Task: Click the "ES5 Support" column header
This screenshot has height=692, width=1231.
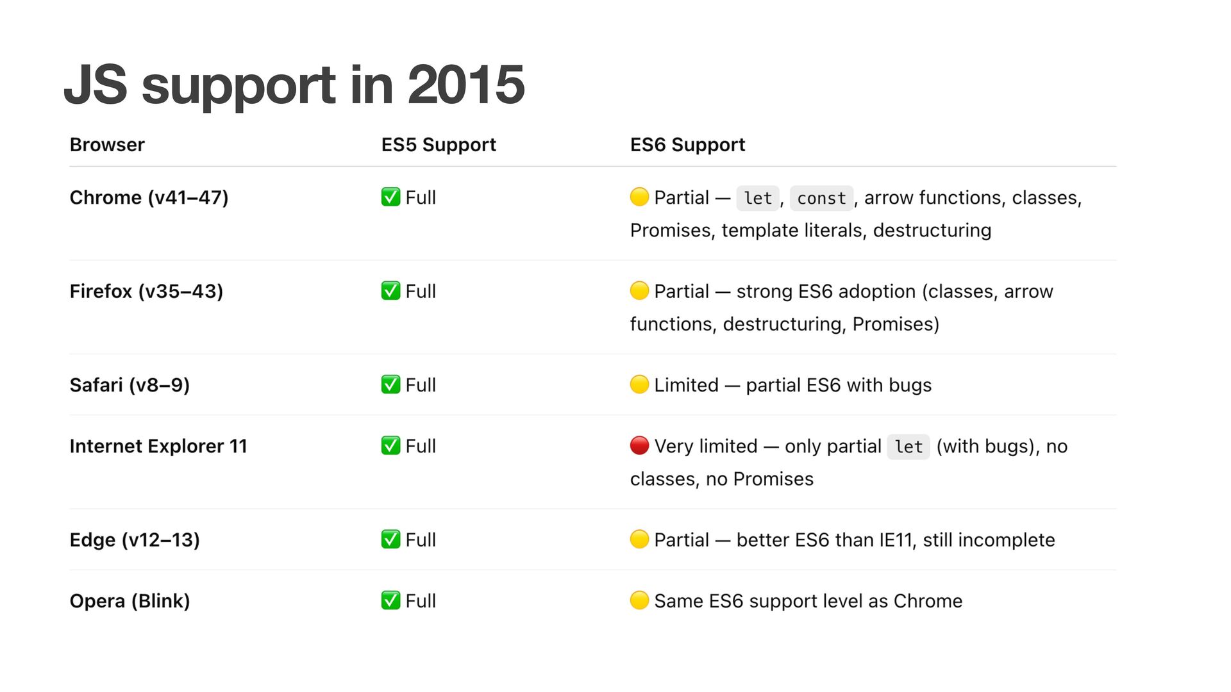Action: (x=439, y=145)
